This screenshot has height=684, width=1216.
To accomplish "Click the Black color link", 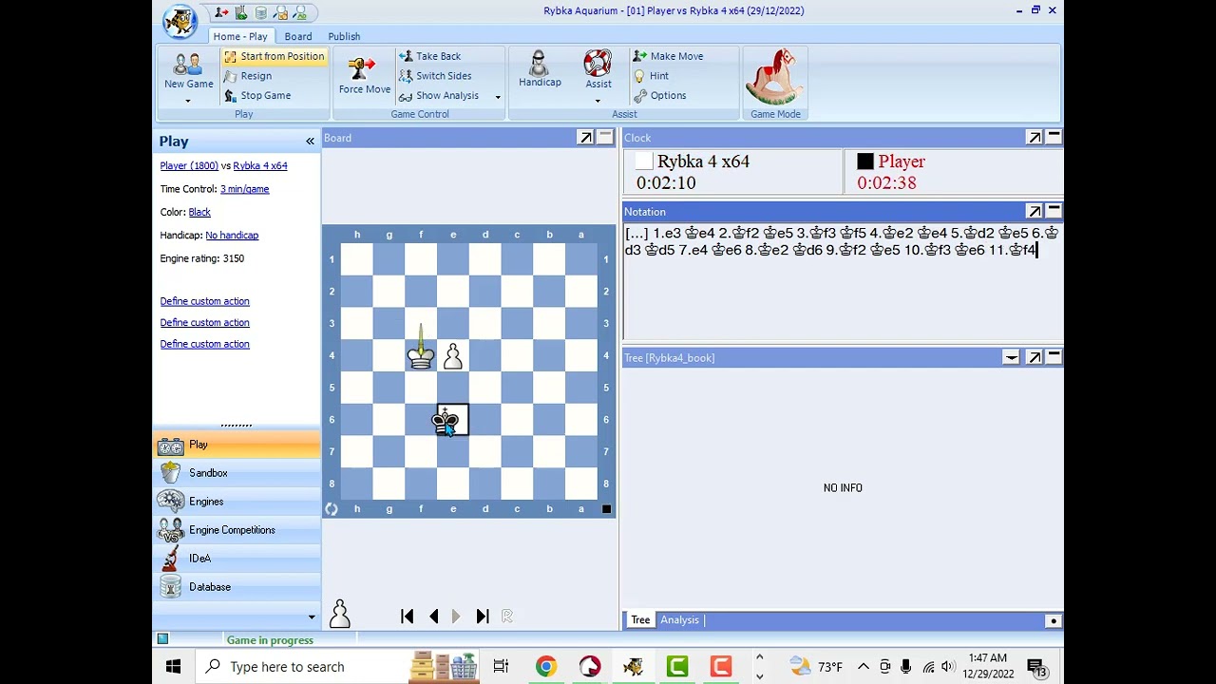I will point(199,212).
